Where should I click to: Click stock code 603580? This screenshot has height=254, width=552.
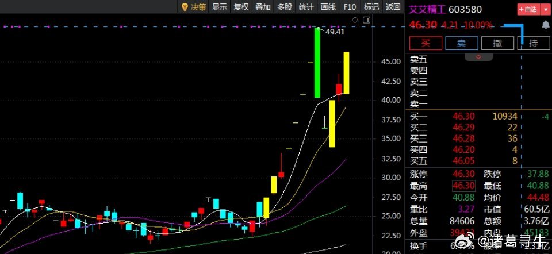[465, 9]
